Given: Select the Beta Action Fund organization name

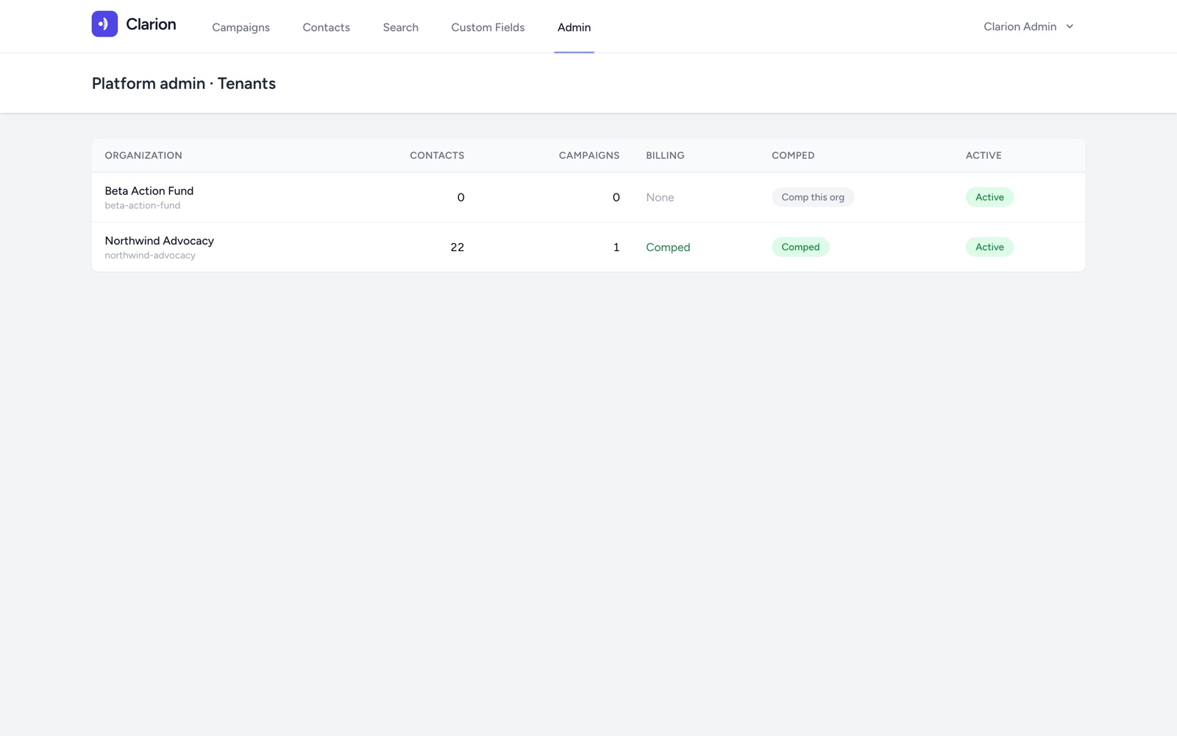Looking at the screenshot, I should (149, 191).
